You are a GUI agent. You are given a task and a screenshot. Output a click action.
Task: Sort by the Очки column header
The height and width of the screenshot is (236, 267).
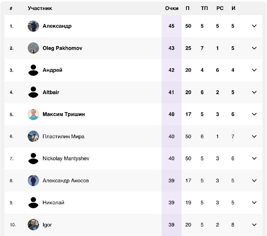pos(172,8)
